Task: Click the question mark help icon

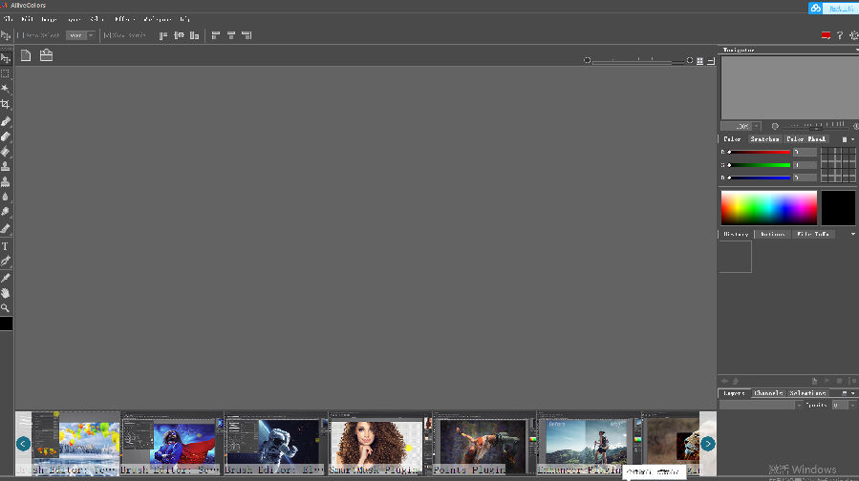Action: pyautogui.click(x=840, y=35)
